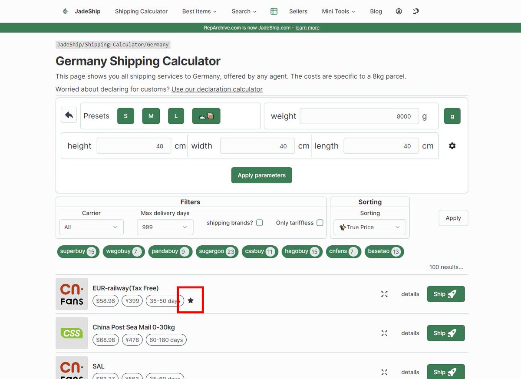Filter by pandabuy agent

point(170,251)
